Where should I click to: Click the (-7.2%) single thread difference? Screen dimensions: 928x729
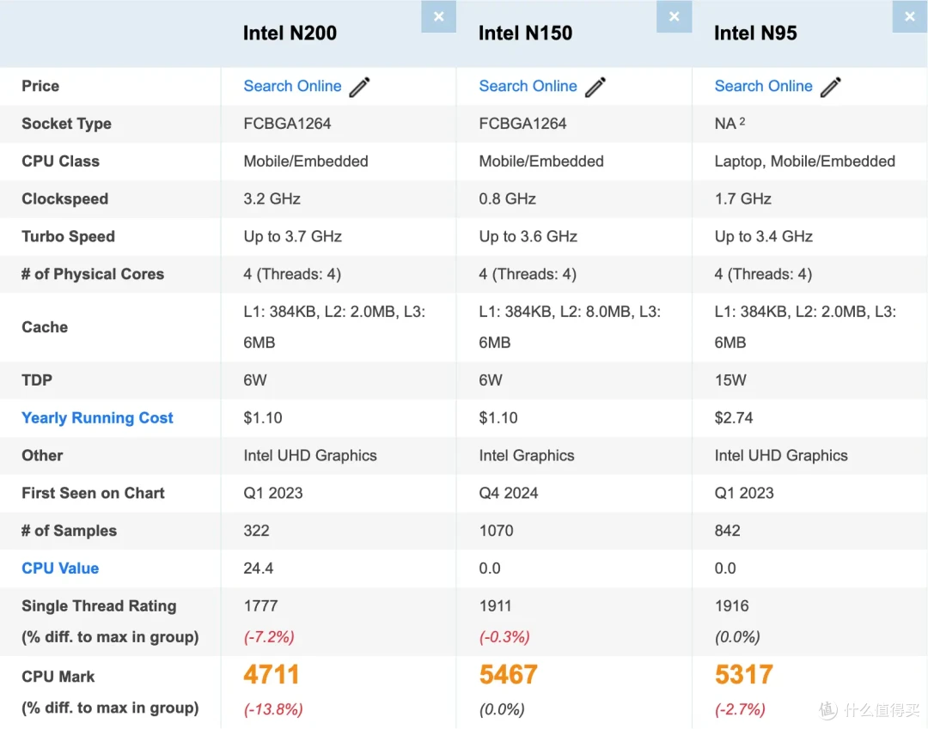[x=269, y=637]
